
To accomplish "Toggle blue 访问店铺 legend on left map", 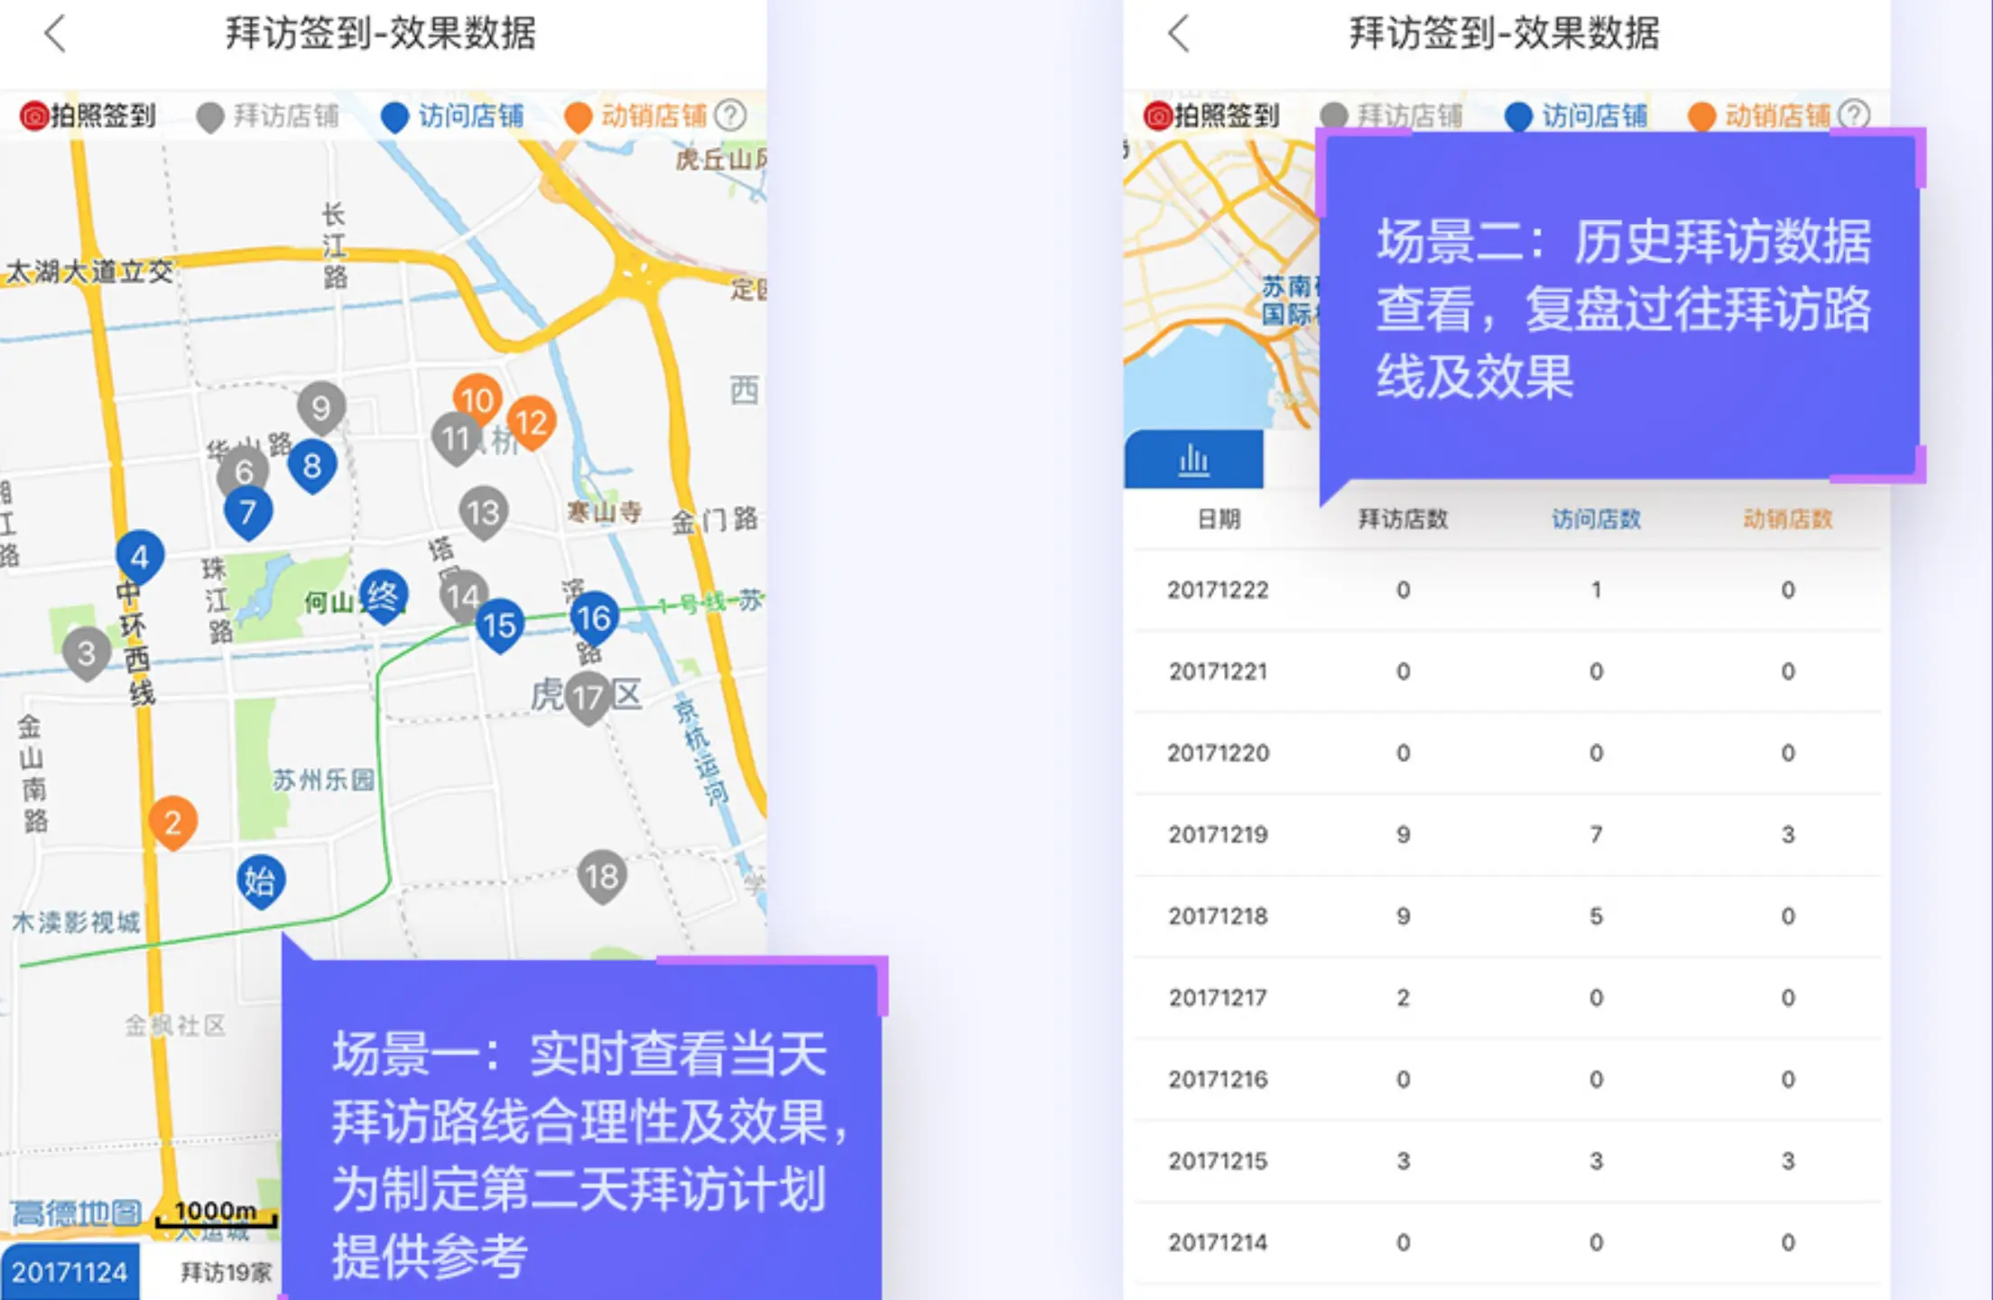I will click(452, 116).
